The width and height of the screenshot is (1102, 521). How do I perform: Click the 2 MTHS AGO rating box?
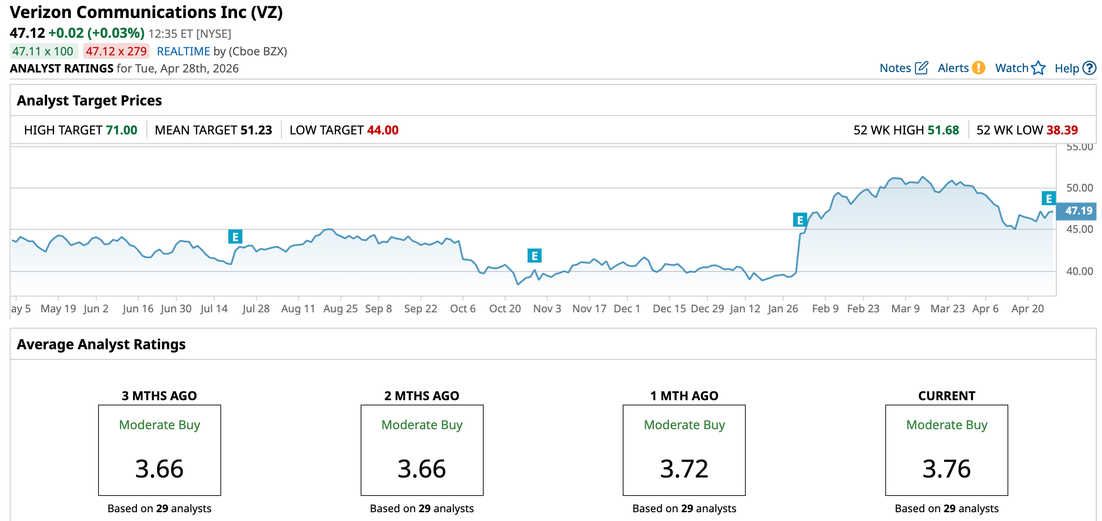[x=422, y=450]
